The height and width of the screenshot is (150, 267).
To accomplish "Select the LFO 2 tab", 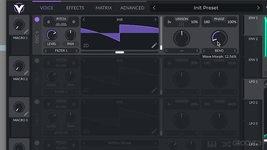I will [253, 102].
